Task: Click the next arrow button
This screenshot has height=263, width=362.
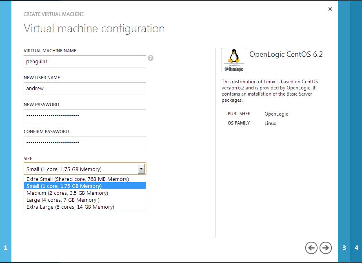Action: point(325,247)
